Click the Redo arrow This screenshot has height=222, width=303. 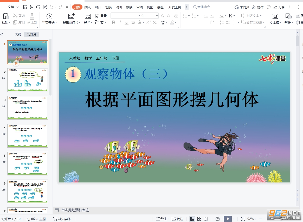tap(61, 7)
